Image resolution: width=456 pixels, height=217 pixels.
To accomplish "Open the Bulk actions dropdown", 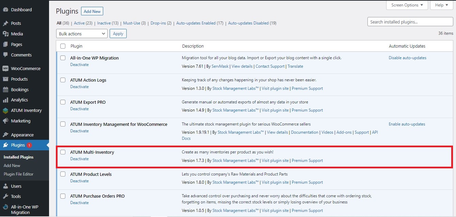I will [x=82, y=34].
